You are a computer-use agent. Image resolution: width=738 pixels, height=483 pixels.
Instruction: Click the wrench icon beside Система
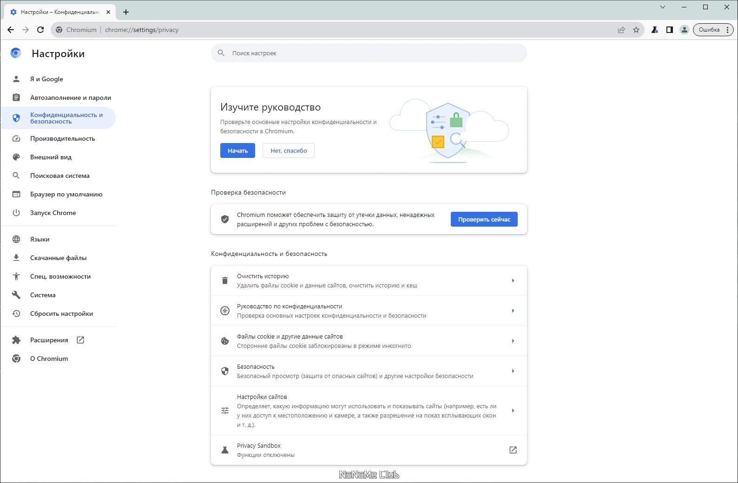pyautogui.click(x=16, y=295)
